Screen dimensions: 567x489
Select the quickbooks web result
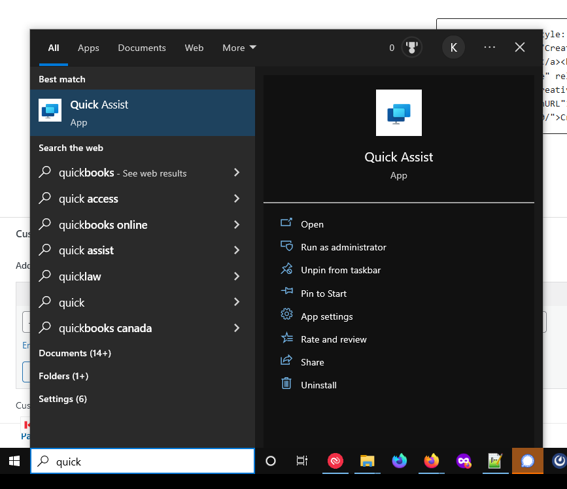tap(143, 173)
